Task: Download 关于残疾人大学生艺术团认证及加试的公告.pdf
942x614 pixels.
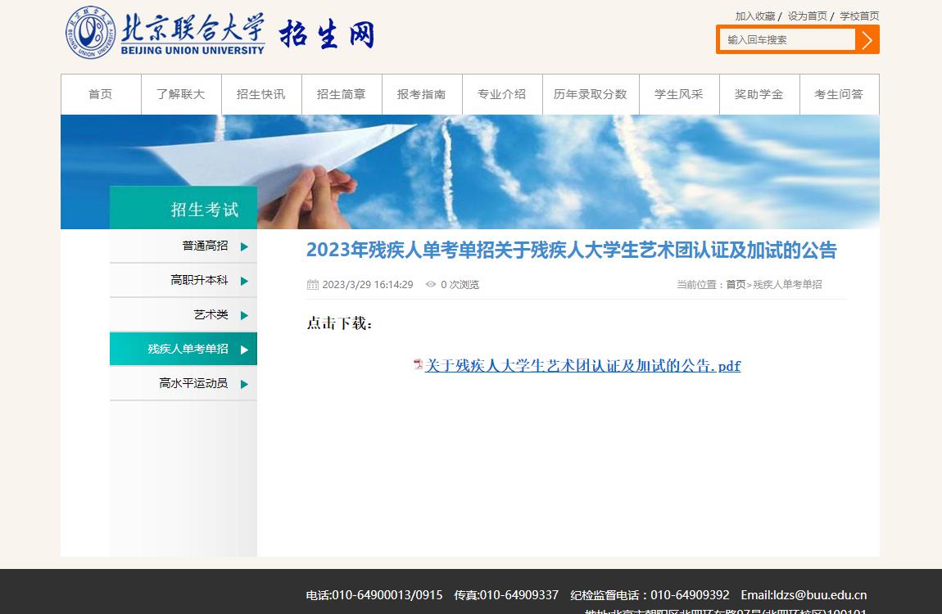Action: point(582,365)
